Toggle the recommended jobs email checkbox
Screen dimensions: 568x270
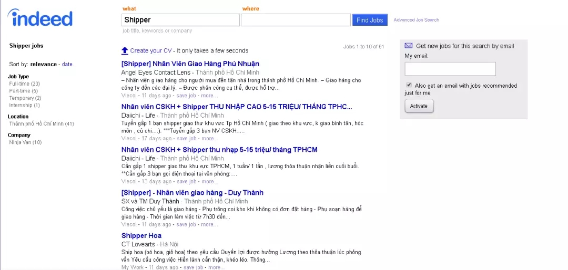(409, 85)
